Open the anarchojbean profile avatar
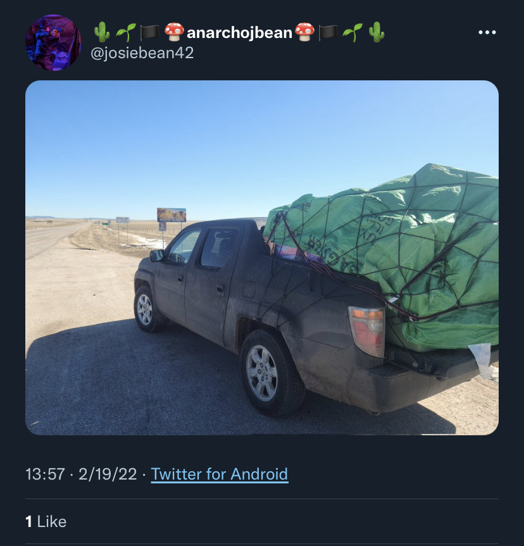Image resolution: width=524 pixels, height=546 pixels. [53, 43]
